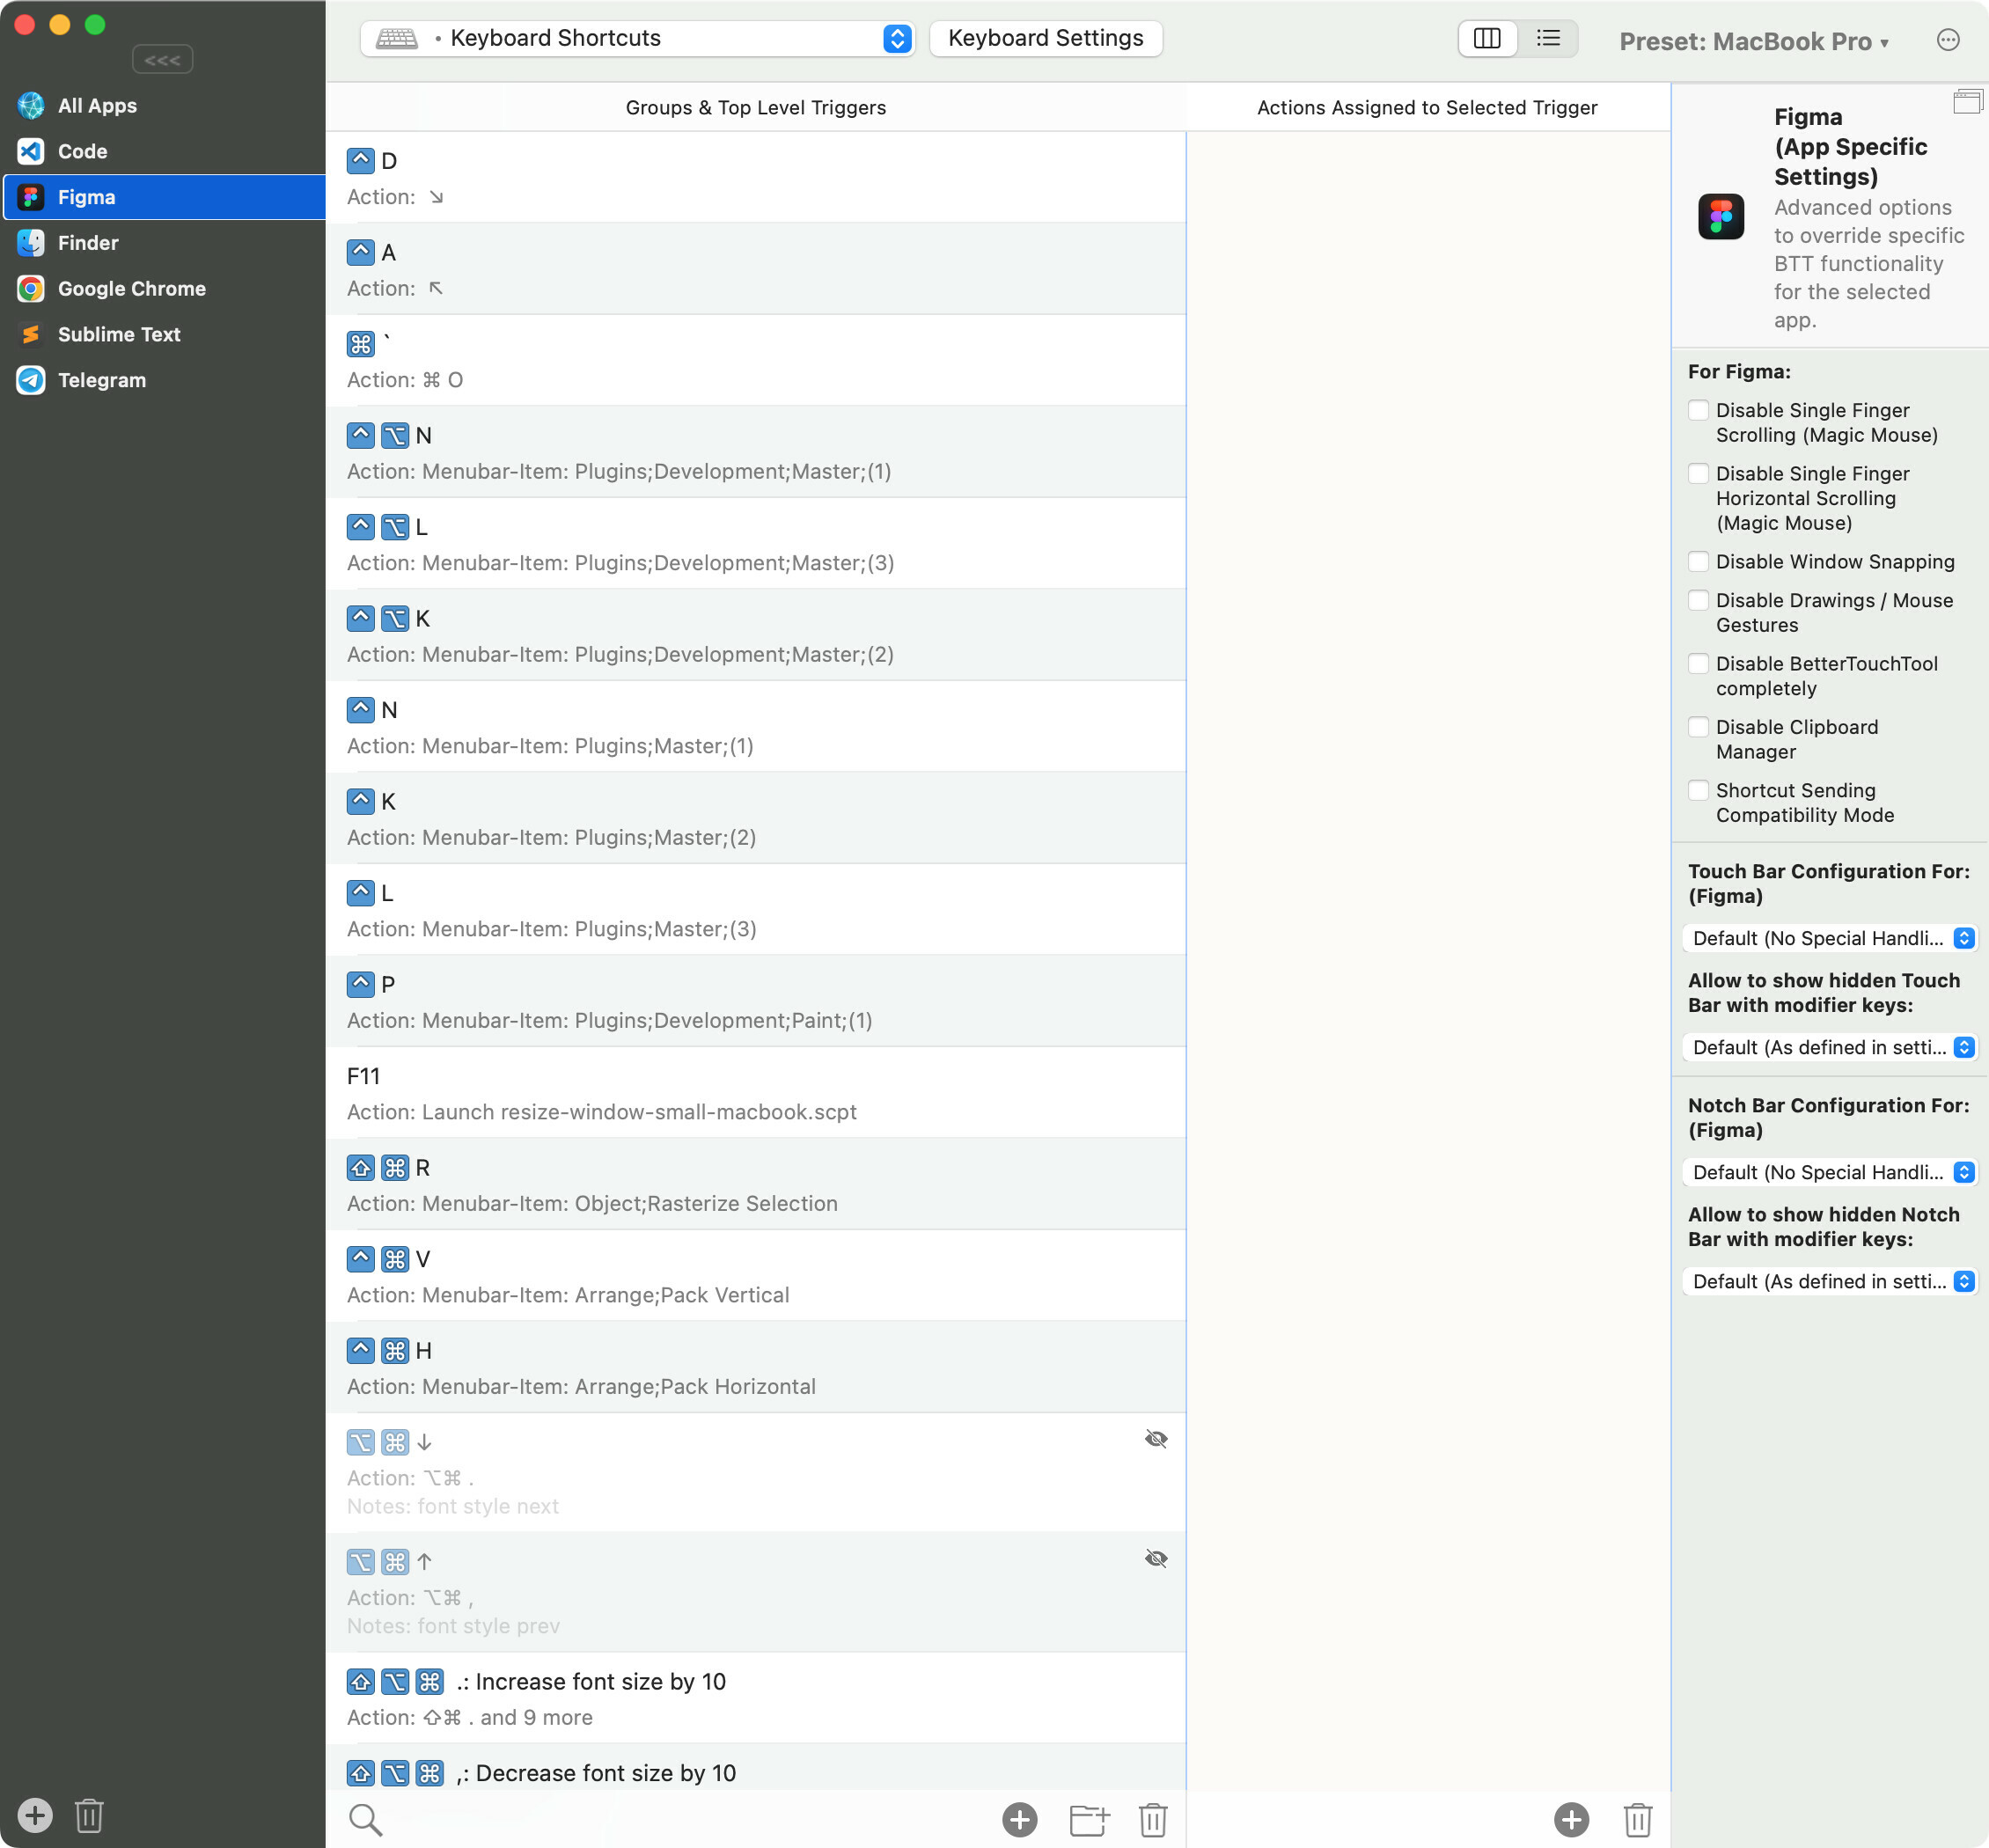Image resolution: width=1989 pixels, height=1848 pixels.
Task: Select the Pack Vertical trigger
Action: (x=756, y=1276)
